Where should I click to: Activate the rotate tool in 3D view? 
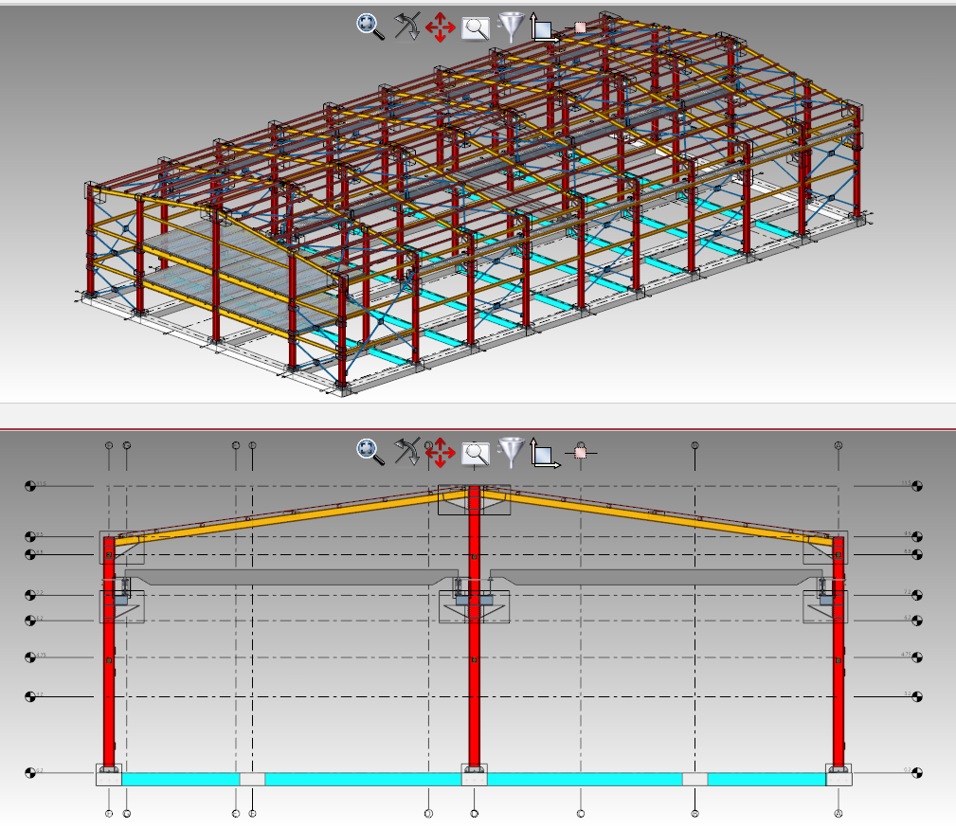pyautogui.click(x=407, y=27)
